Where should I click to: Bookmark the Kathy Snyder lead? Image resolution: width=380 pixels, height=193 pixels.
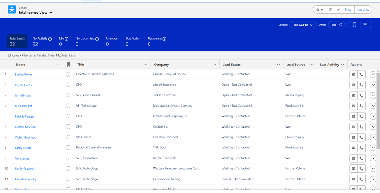[68, 148]
